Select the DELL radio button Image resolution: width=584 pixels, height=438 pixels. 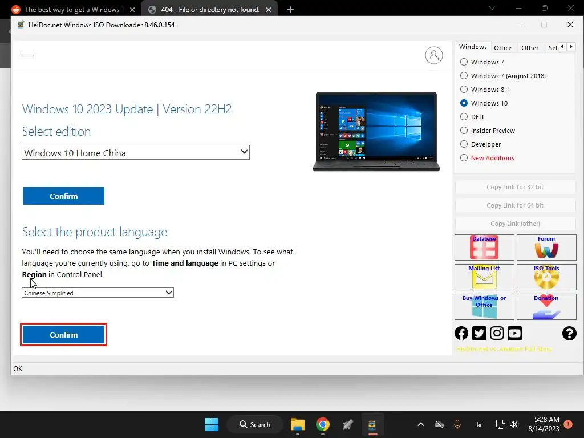[464, 117]
